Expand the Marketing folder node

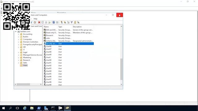click(x=19, y=58)
